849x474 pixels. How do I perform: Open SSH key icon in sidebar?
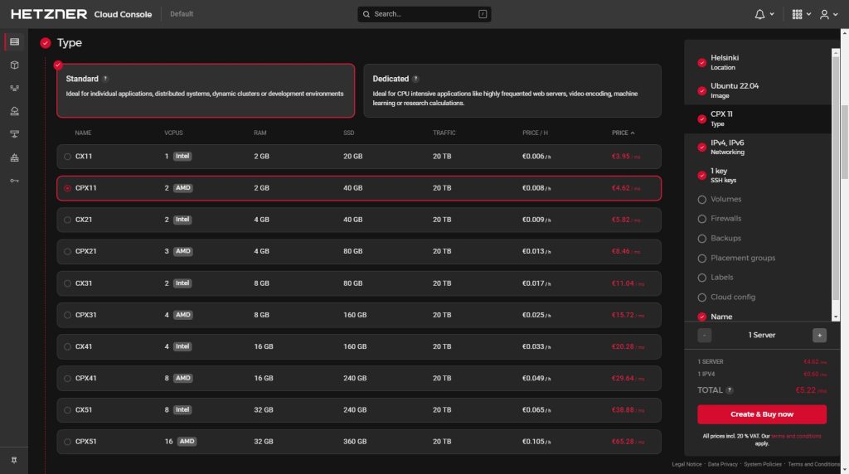point(14,181)
